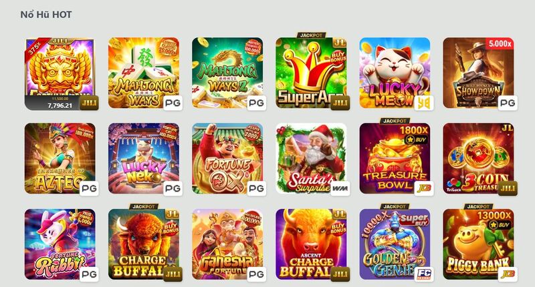Launch the Mahjong Ways game tile
Viewport: 535px width, 287px height.
[144, 73]
